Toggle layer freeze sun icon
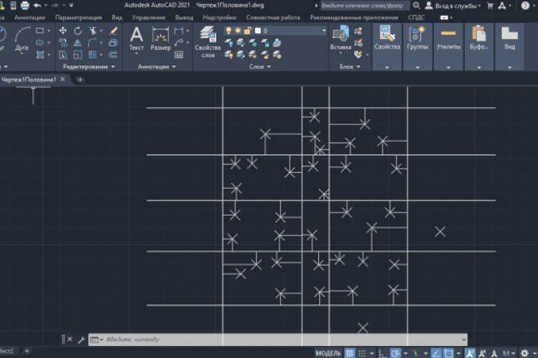The image size is (538, 358). 238,31
